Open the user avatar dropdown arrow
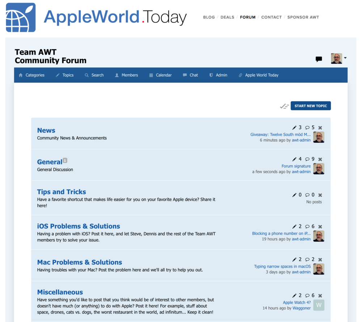 [x=345, y=58]
